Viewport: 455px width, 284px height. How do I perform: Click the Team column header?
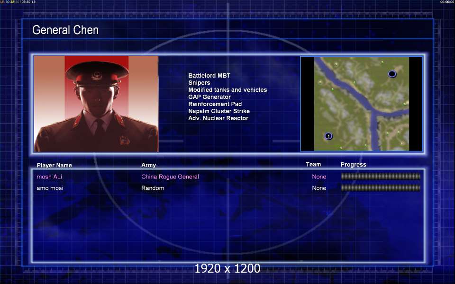(313, 164)
